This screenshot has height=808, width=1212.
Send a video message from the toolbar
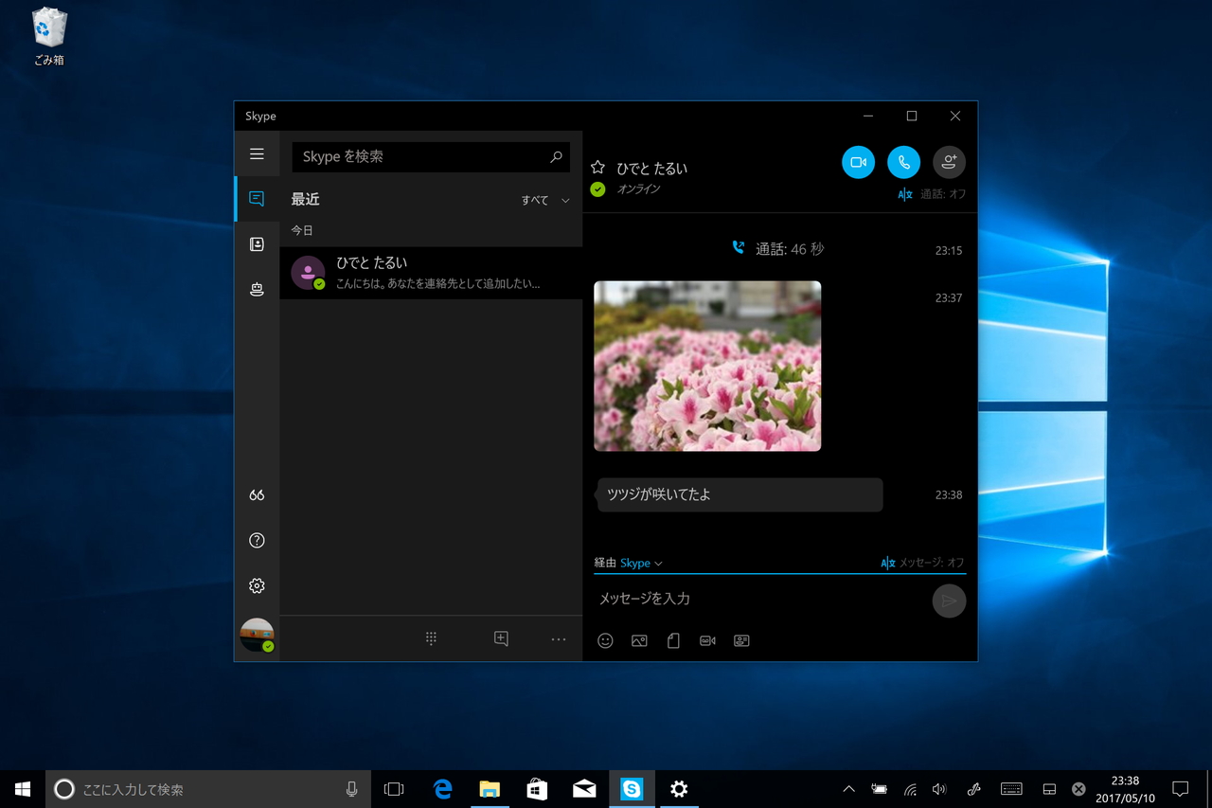tap(707, 641)
